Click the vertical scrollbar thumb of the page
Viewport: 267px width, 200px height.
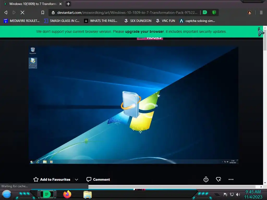[x=265, y=40]
